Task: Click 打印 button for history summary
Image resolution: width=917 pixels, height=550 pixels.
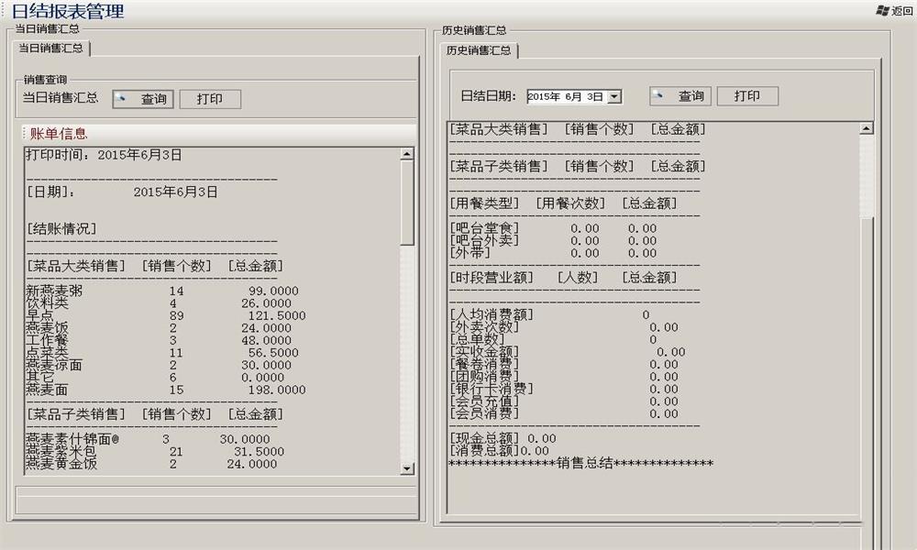Action: tap(747, 96)
